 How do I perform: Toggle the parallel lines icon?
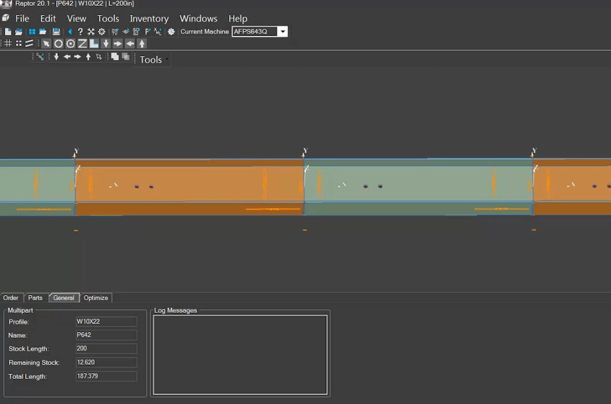point(29,43)
